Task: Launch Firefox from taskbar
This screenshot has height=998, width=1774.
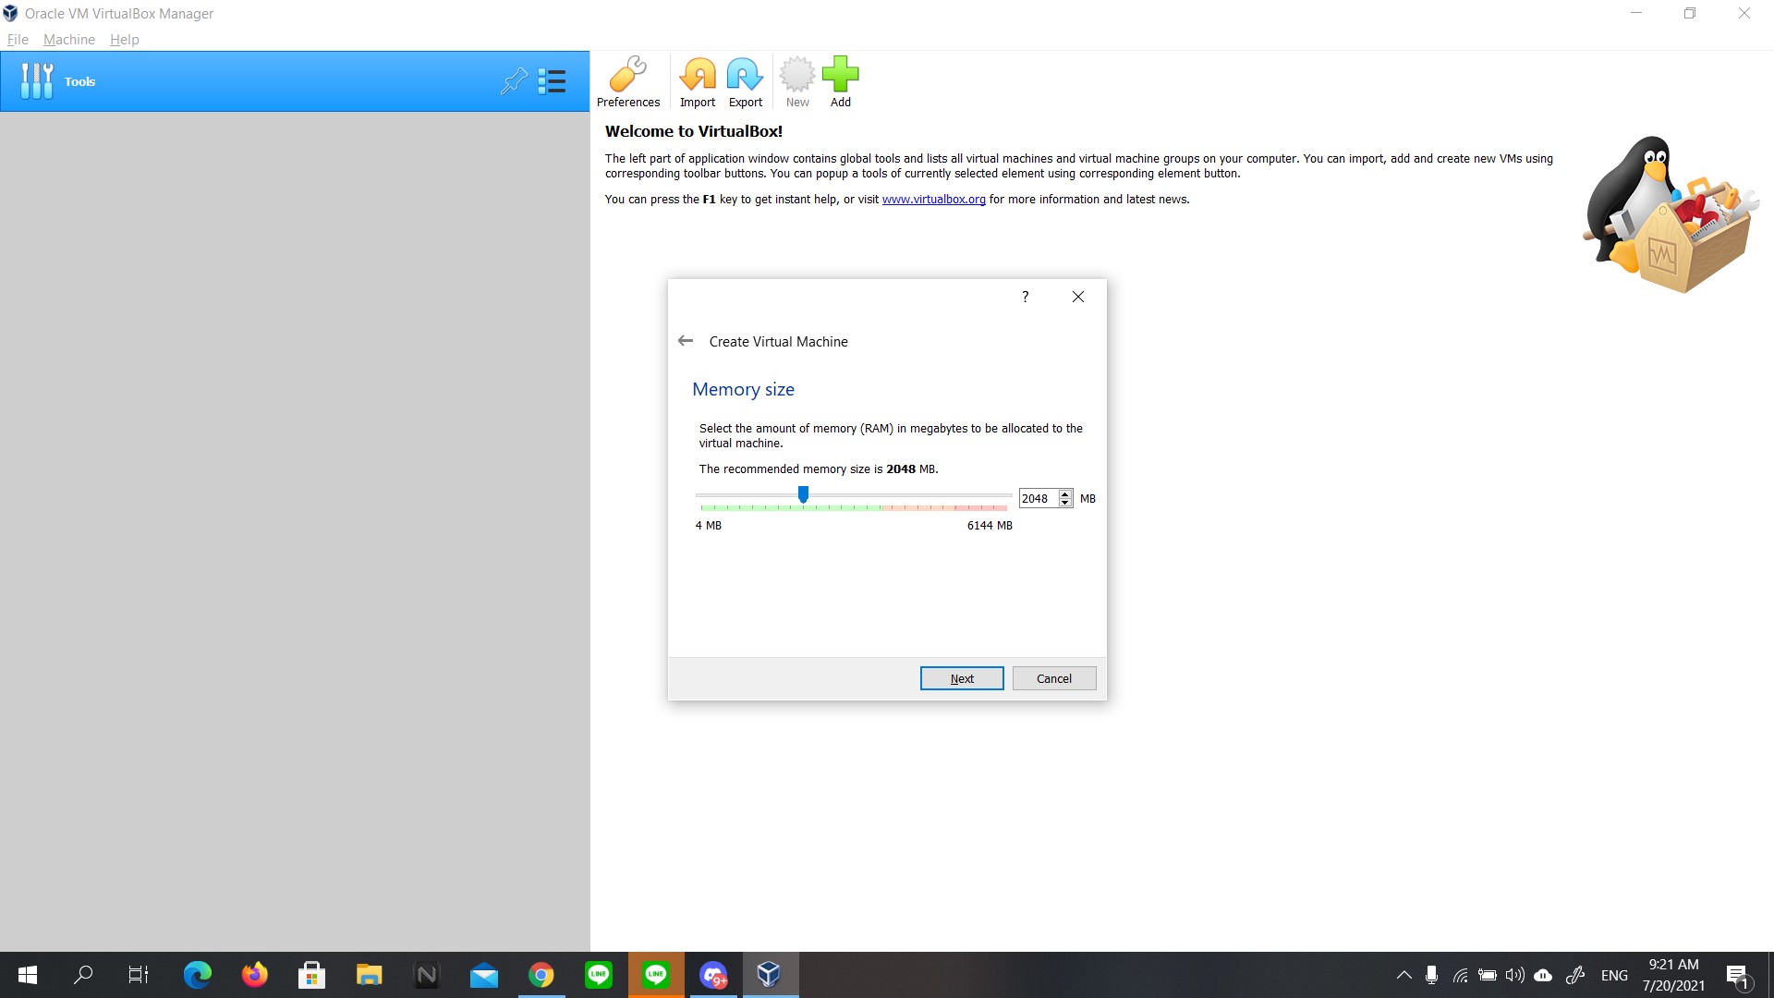Action: tap(254, 975)
